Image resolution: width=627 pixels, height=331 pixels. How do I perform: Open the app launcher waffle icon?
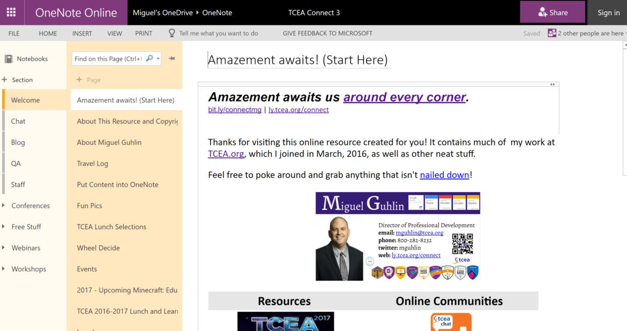tap(11, 12)
